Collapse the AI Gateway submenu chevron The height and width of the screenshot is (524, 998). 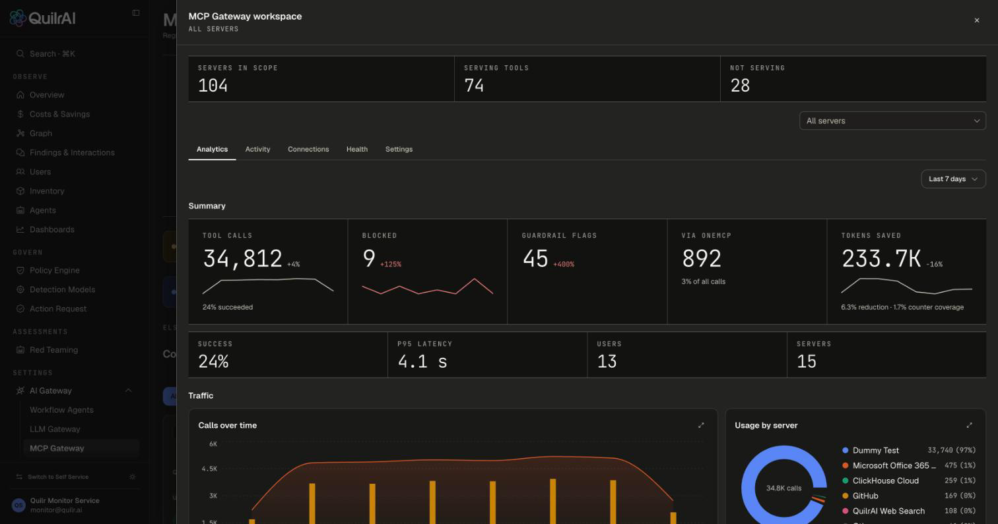(x=128, y=391)
